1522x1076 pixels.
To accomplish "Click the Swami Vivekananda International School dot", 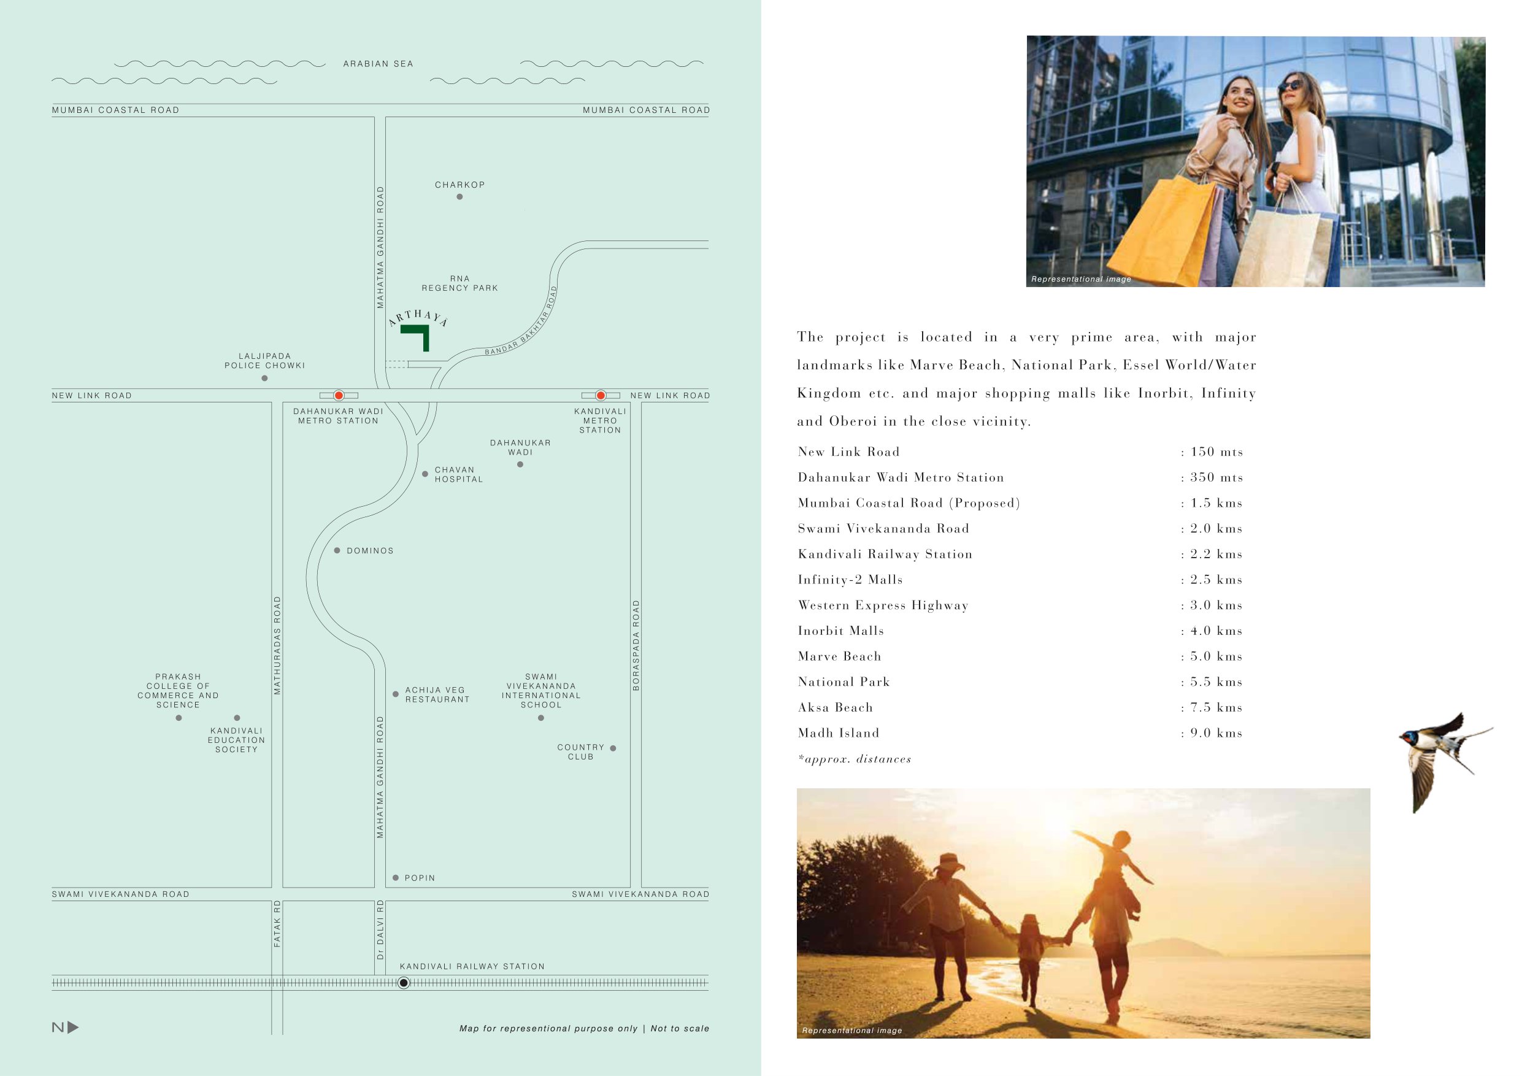I will point(541,718).
